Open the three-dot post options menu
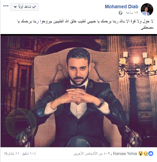The width and height of the screenshot is (157, 162). pyautogui.click(x=6, y=6)
